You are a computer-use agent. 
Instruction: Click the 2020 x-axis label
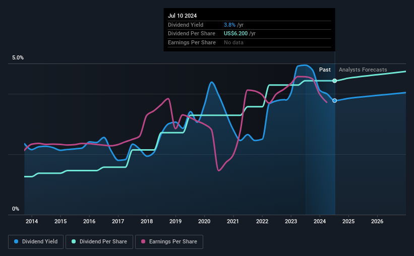pos(204,221)
